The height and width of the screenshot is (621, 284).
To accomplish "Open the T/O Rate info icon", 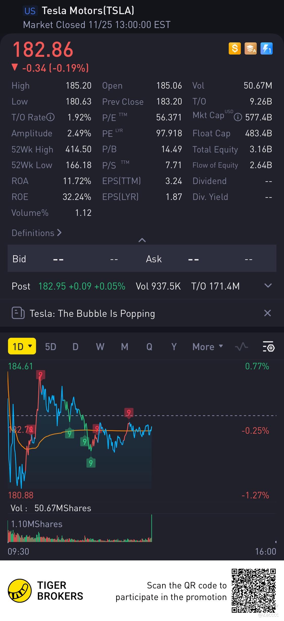I will 50,117.
